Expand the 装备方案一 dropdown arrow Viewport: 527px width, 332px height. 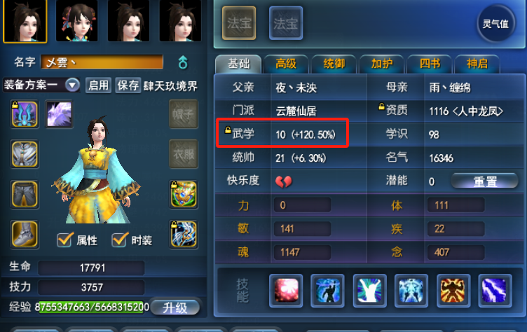72,85
